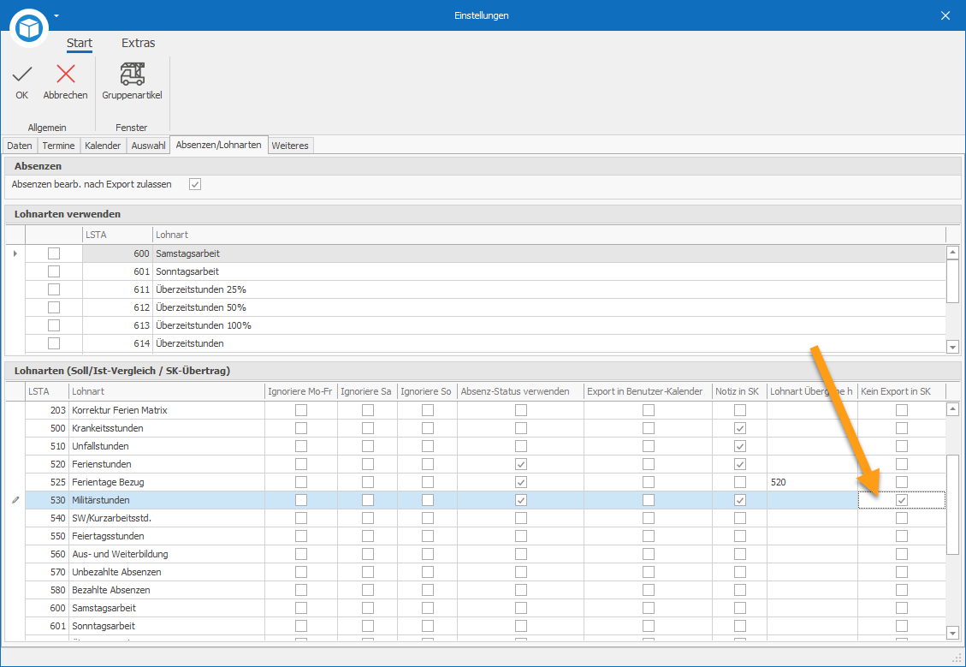The image size is (966, 667).
Task: Open the Extras ribbon tab
Action: pyautogui.click(x=138, y=43)
